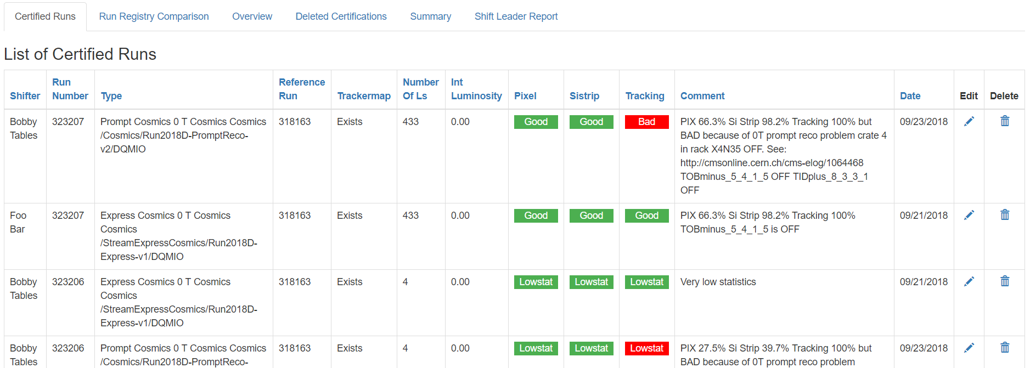Sort by Number Of Ls header
Image resolution: width=1030 pixels, height=368 pixels.
(421, 89)
